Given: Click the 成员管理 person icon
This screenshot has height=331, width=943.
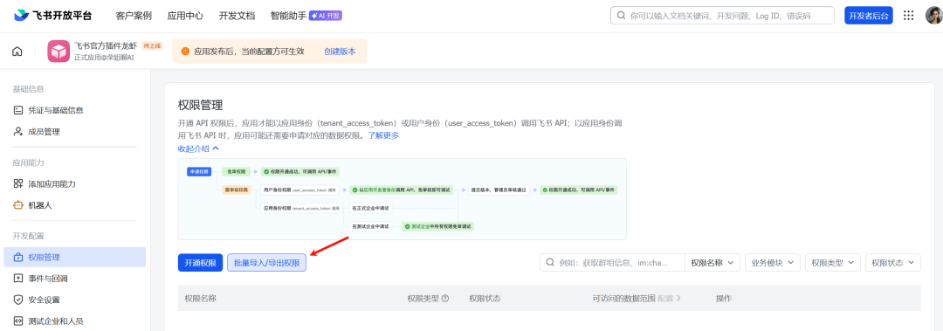Looking at the screenshot, I should pyautogui.click(x=18, y=131).
